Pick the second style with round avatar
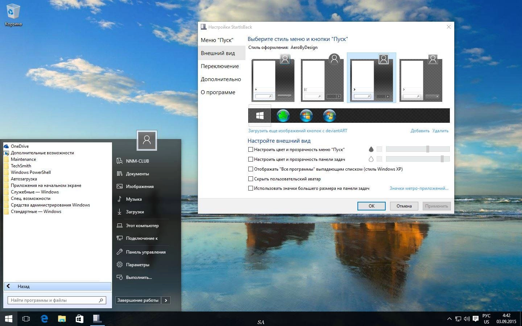Viewport: 522px width, 326px height. click(x=322, y=78)
